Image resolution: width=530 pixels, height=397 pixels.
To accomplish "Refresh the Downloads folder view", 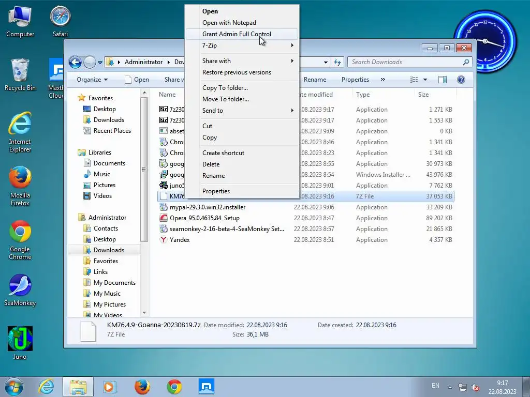I will pyautogui.click(x=337, y=62).
